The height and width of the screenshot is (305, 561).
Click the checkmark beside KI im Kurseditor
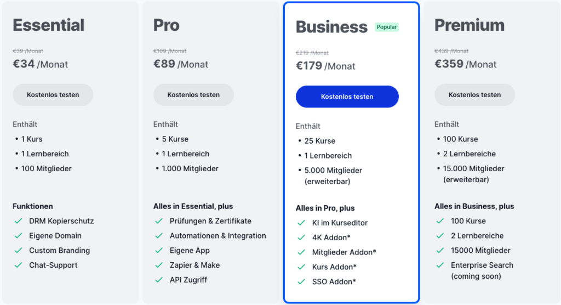coord(301,223)
